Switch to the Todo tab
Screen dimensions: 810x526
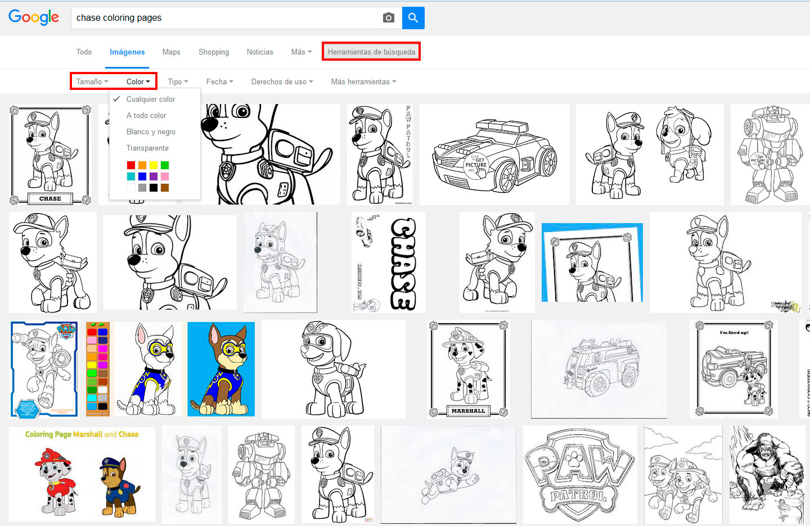click(x=84, y=52)
